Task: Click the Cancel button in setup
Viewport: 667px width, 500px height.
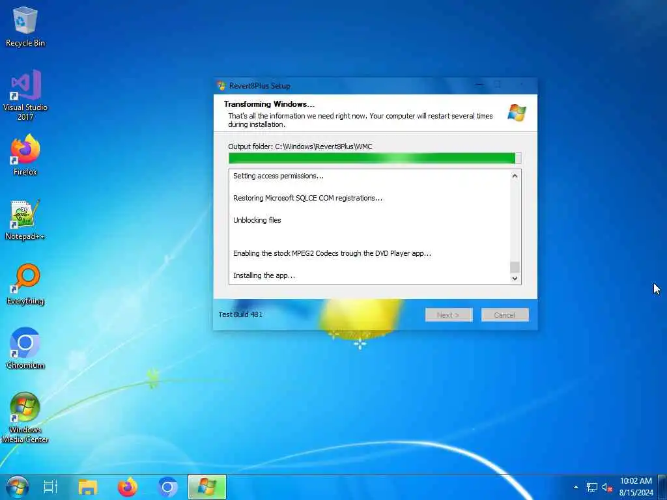Action: pyautogui.click(x=505, y=315)
